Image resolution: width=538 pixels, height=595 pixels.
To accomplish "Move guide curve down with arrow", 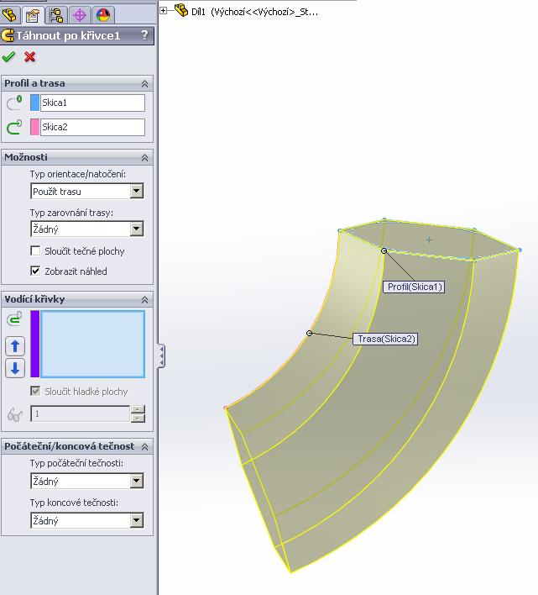I will 15,368.
